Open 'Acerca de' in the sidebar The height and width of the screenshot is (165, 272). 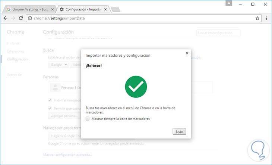(x=14, y=75)
